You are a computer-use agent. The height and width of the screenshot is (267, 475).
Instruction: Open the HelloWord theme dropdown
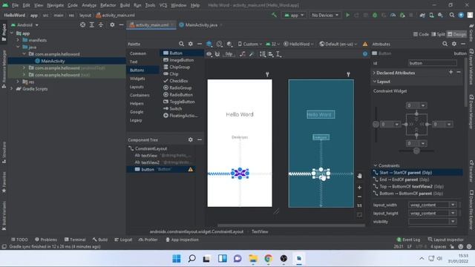(298, 44)
